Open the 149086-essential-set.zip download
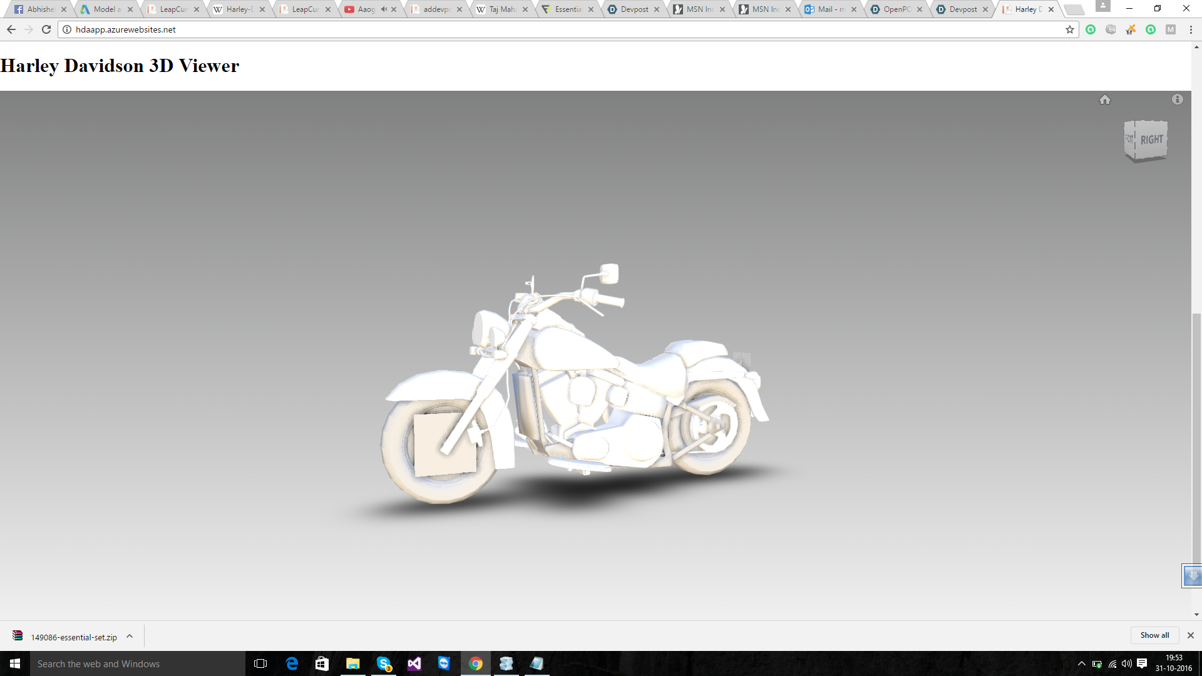 73,637
